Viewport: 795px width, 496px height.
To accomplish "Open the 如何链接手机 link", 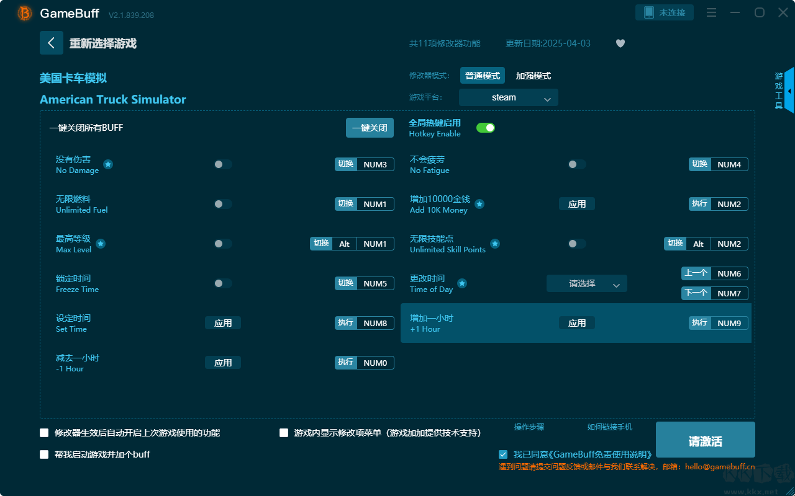I will pyautogui.click(x=609, y=427).
